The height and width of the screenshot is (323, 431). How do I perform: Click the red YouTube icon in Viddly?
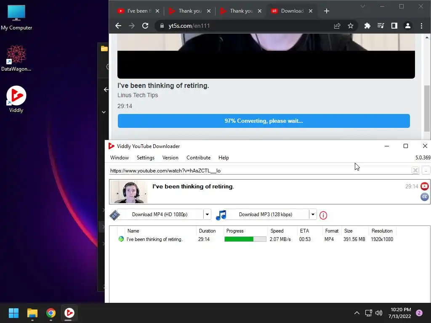pyautogui.click(x=424, y=186)
